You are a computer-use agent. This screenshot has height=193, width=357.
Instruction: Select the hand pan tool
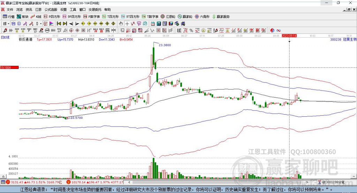point(121,24)
